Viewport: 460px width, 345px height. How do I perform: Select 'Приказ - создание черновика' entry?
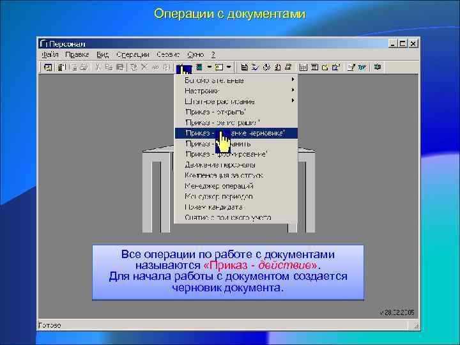236,133
